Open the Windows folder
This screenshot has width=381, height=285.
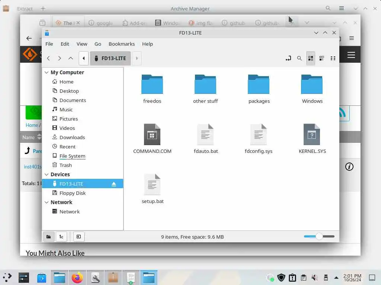pyautogui.click(x=312, y=89)
